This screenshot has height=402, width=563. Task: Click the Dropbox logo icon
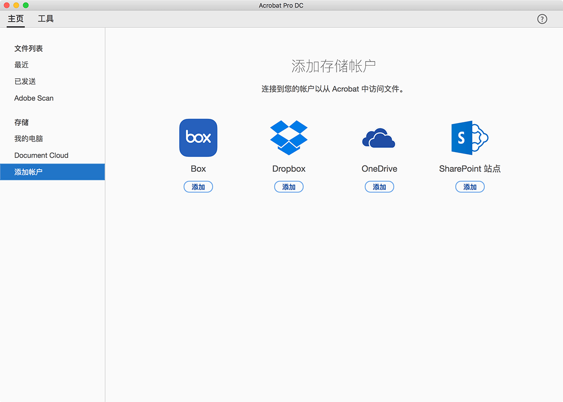(289, 138)
